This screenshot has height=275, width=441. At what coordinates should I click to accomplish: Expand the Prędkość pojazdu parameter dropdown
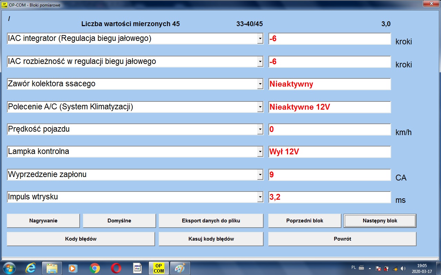pos(260,130)
